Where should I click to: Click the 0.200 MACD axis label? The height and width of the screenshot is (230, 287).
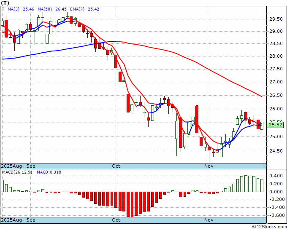(276, 184)
